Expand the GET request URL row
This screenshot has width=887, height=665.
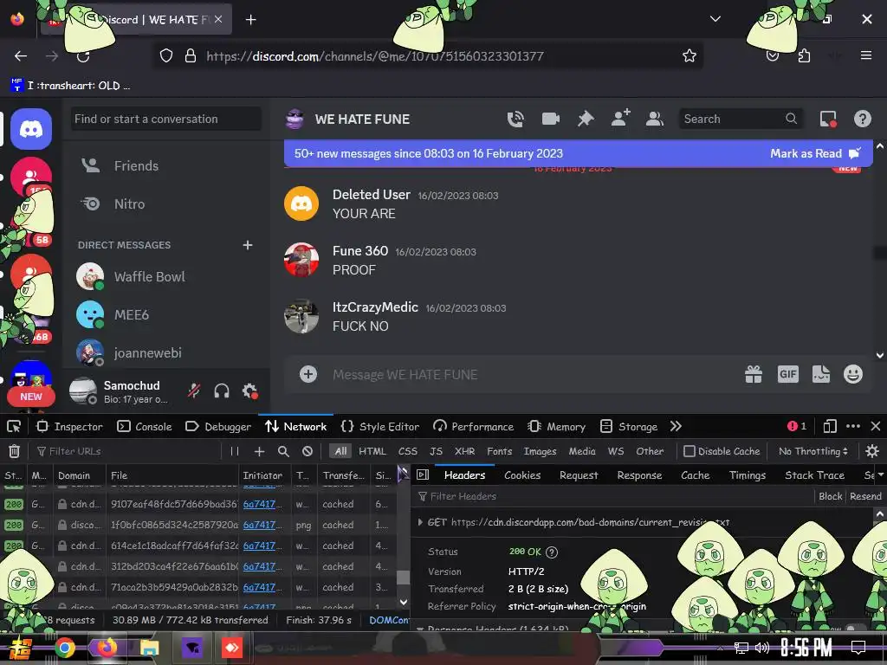pos(420,522)
